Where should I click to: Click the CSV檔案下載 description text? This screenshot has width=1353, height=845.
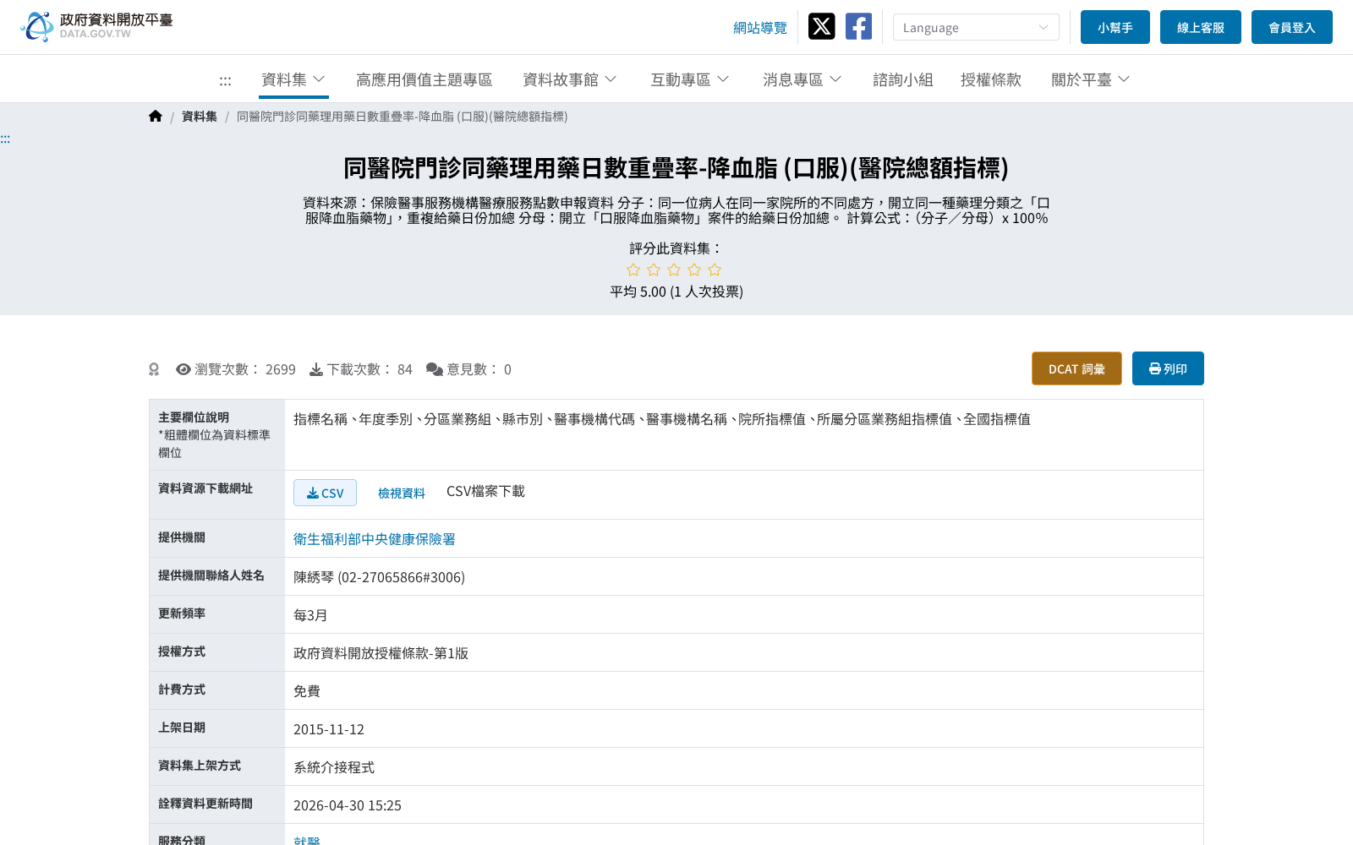pos(485,491)
